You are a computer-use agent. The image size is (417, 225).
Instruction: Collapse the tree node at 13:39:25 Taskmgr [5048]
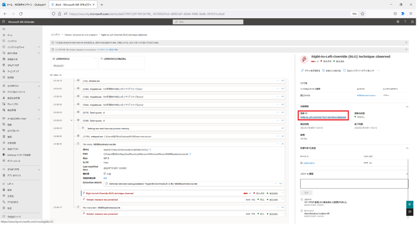(71, 120)
